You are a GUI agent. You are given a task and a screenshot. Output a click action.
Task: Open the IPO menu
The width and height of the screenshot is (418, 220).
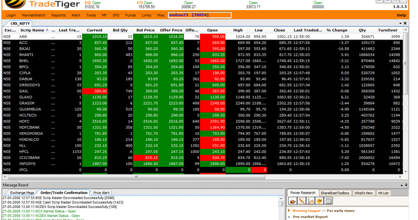pyautogui.click(x=116, y=15)
